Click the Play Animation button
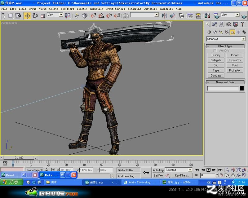 (x=208, y=170)
